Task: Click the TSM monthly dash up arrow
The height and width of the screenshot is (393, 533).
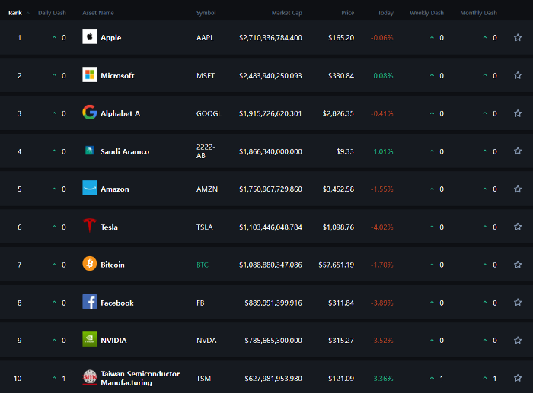Action: click(x=485, y=377)
